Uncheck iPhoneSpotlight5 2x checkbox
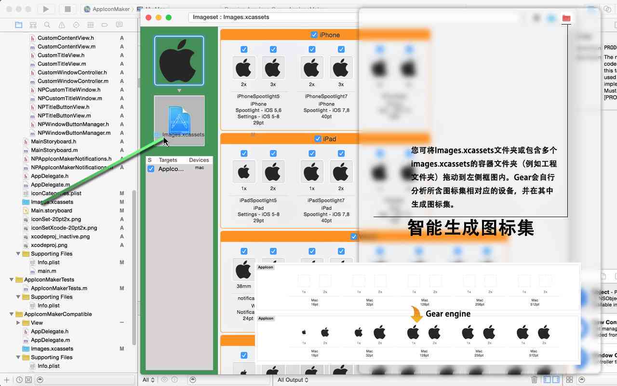The image size is (617, 386). (244, 49)
